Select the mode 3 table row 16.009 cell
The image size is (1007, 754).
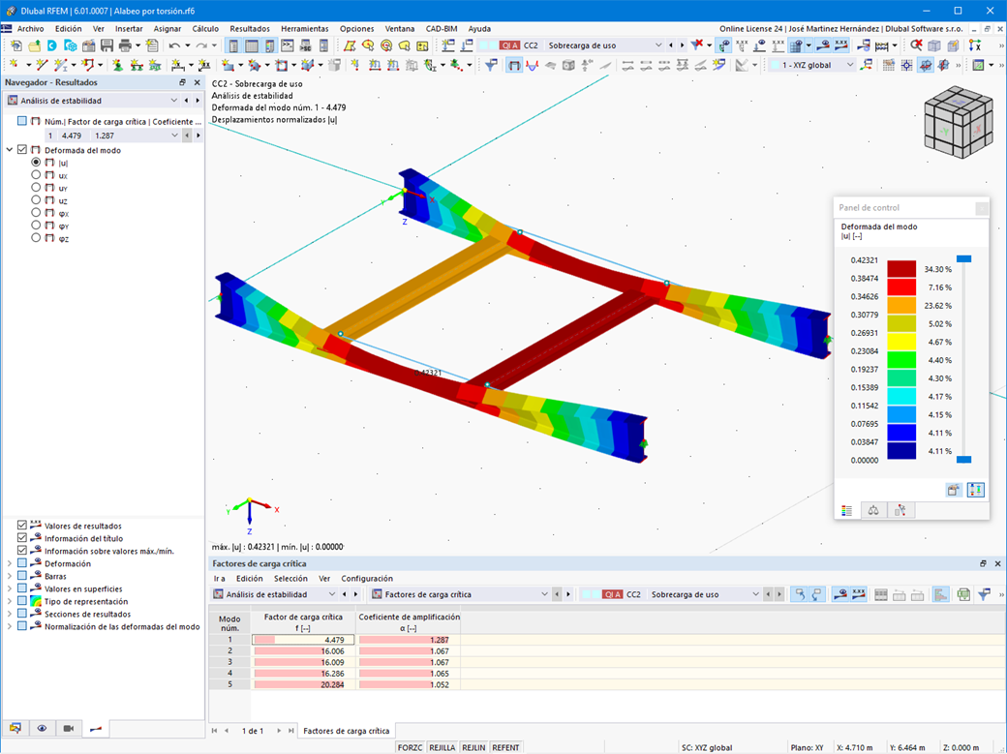[x=303, y=662]
